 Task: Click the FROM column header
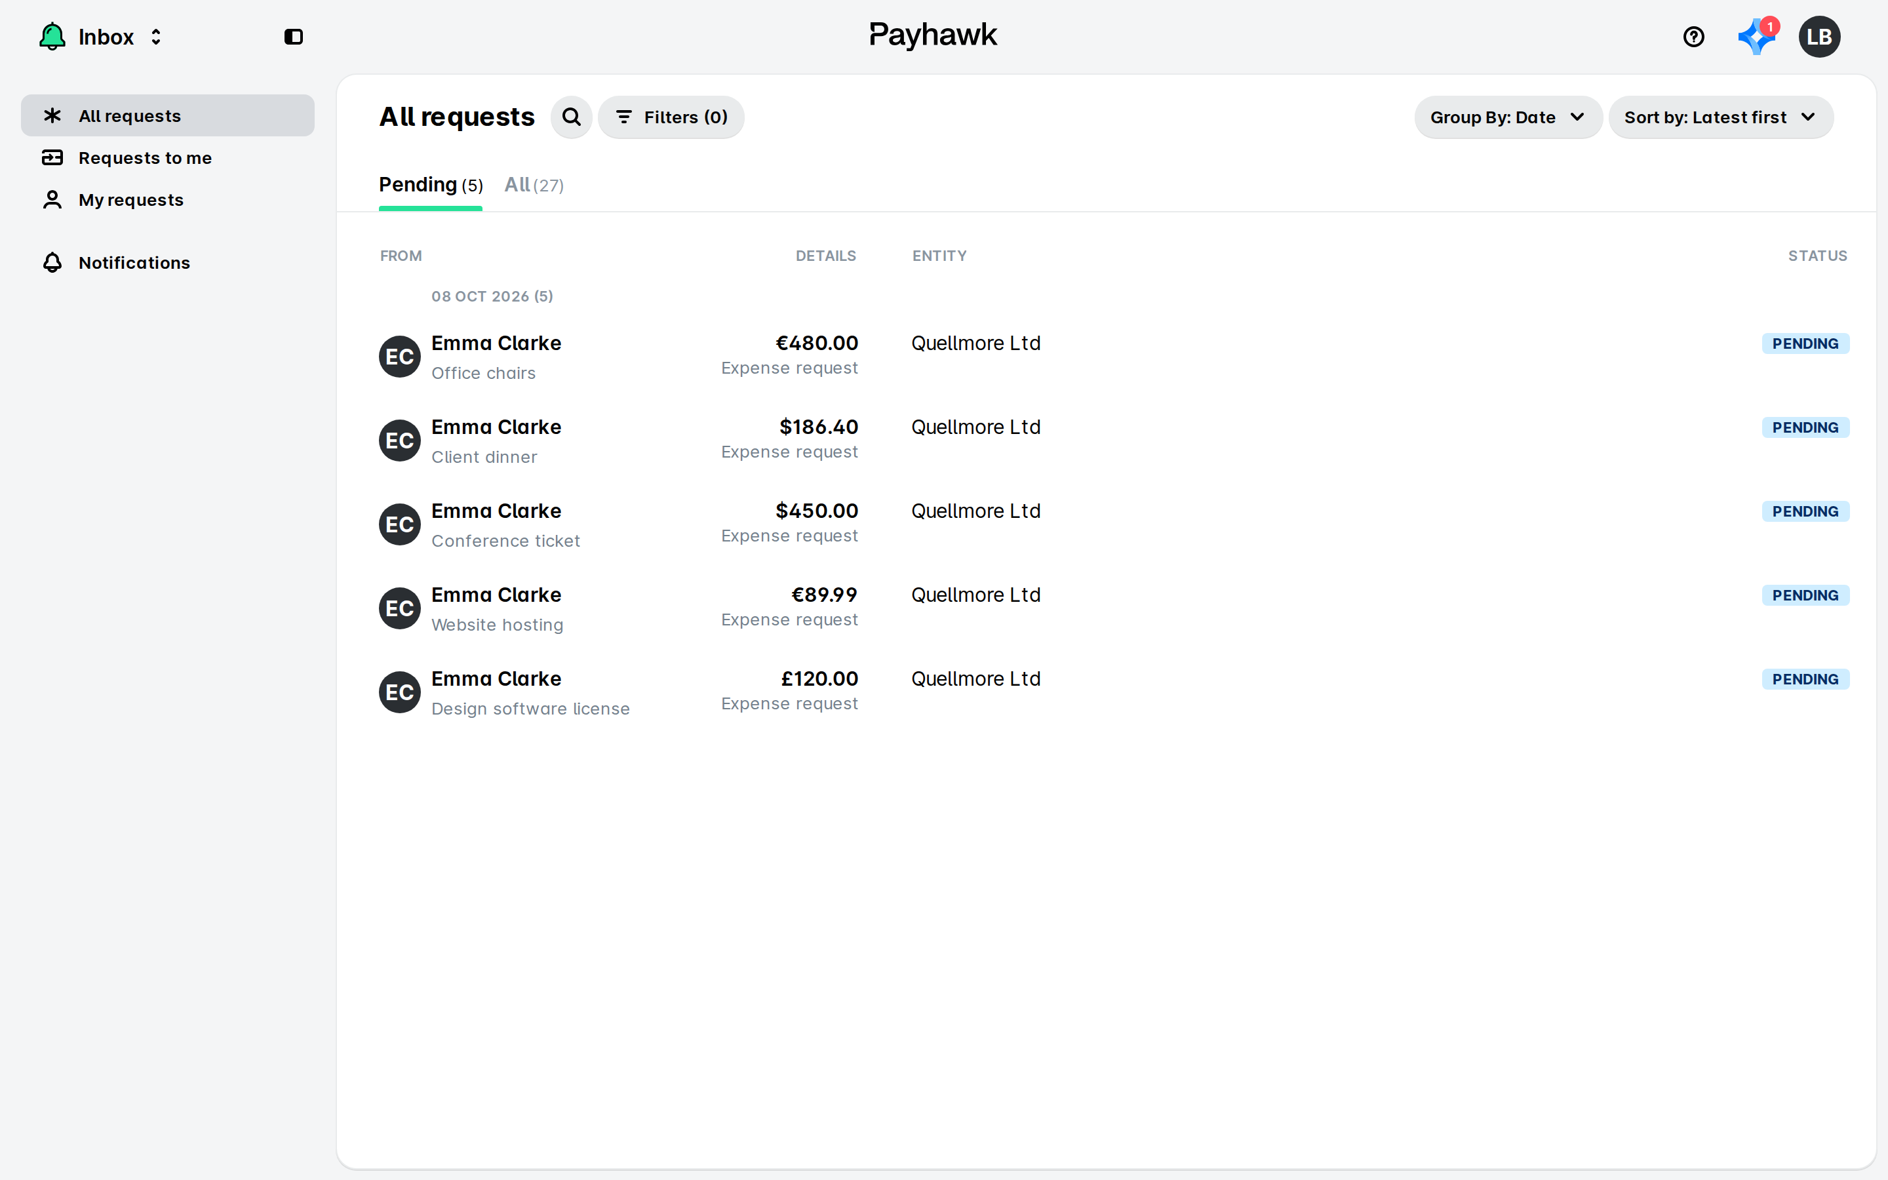coord(401,256)
